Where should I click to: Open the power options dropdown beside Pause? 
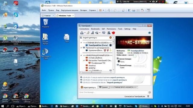(103, 10)
